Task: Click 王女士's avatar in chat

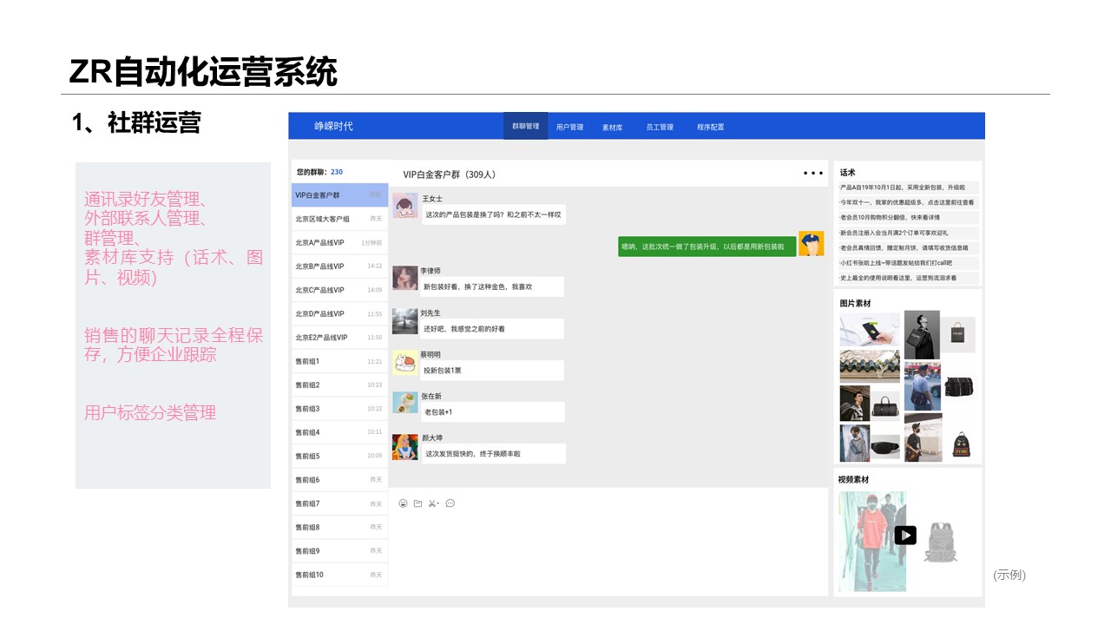Action: coord(405,206)
